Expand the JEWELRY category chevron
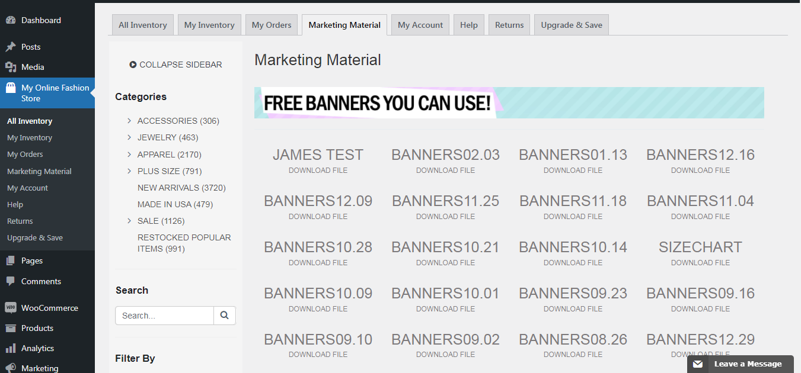This screenshot has height=373, width=801. pyautogui.click(x=129, y=137)
